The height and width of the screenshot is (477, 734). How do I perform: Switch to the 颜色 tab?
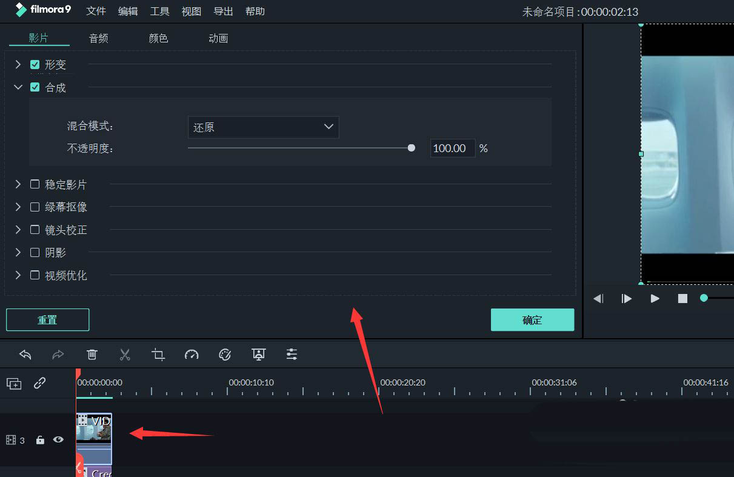(x=158, y=38)
